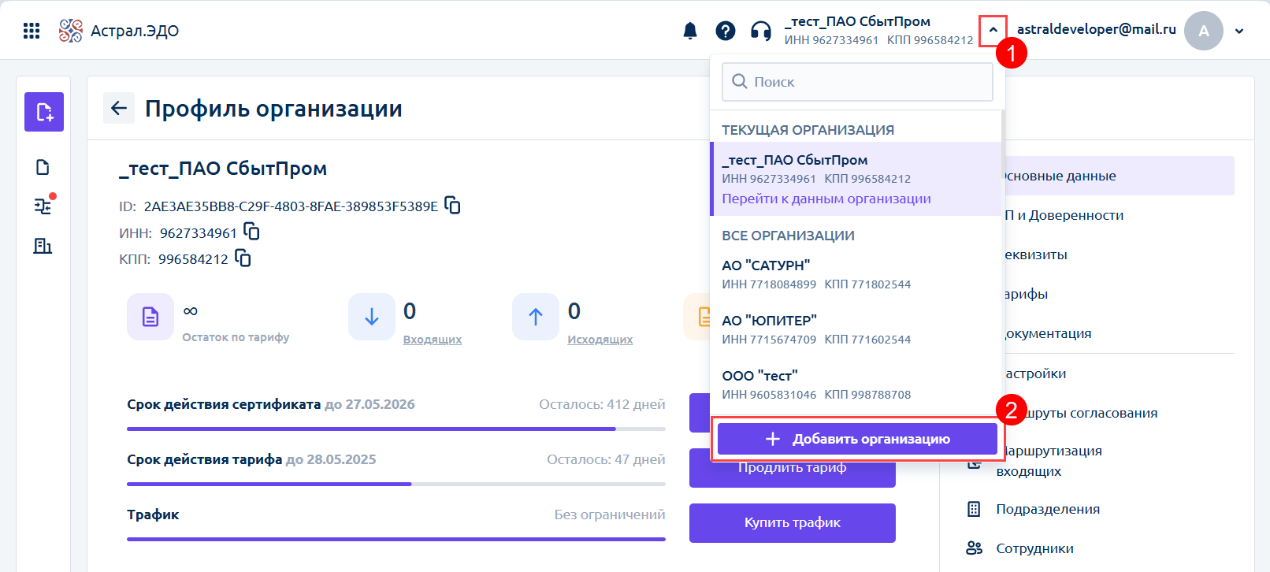Create a new document from the sidebar
The width and height of the screenshot is (1270, 572).
[x=44, y=112]
